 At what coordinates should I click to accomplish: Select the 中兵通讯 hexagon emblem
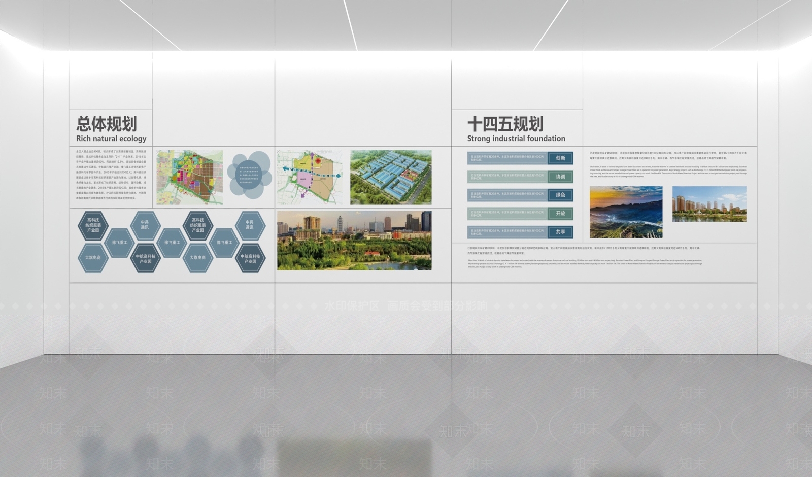coord(146,225)
